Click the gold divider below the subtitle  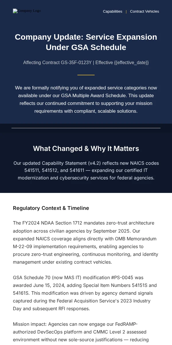[86, 75]
